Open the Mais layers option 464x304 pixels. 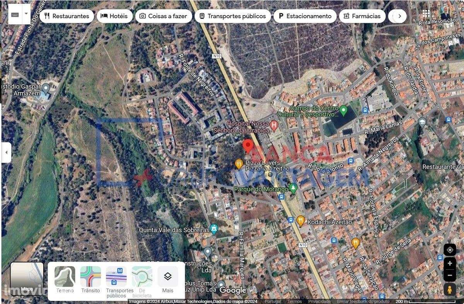point(168,280)
